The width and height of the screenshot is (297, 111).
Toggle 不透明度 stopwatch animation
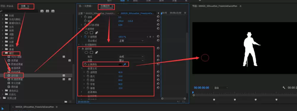[85, 37]
